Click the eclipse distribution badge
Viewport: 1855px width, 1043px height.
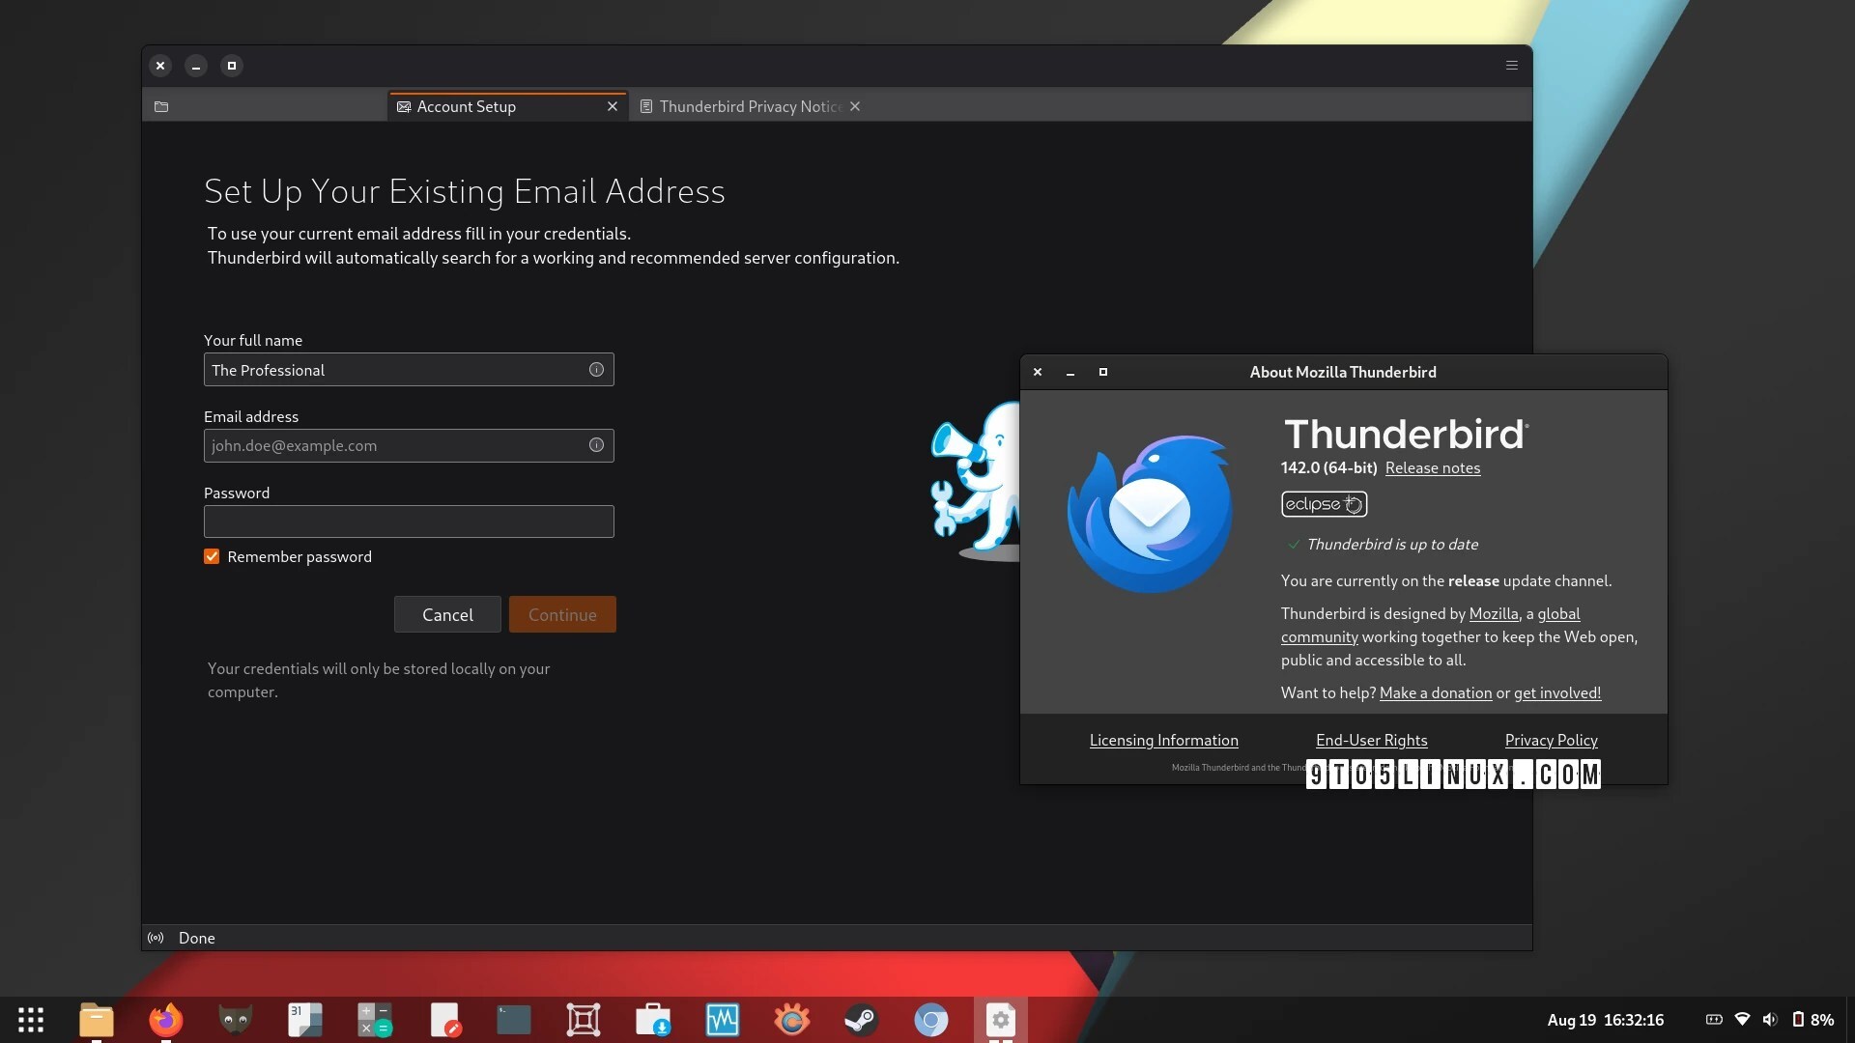[x=1324, y=504]
